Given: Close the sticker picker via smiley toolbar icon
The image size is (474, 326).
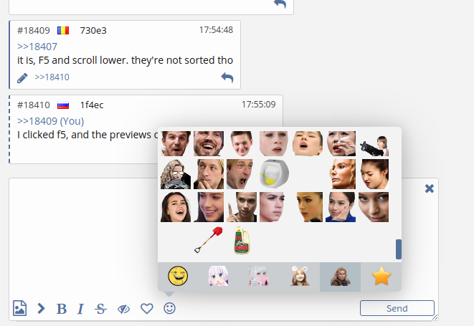Looking at the screenshot, I should click(170, 308).
